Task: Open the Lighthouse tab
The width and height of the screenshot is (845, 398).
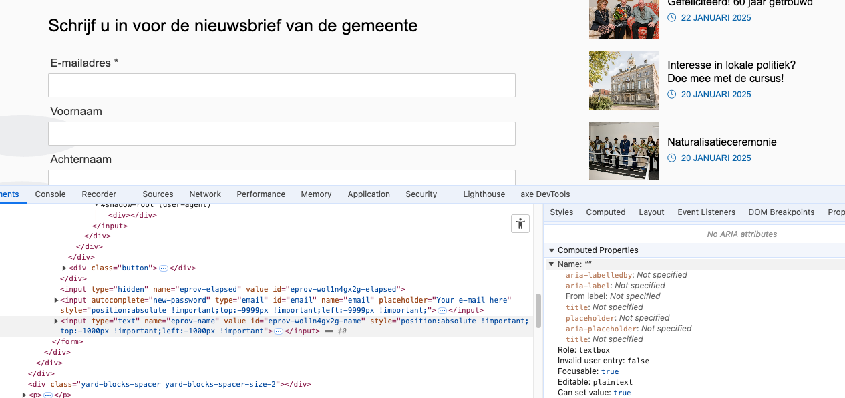Action: [x=484, y=194]
